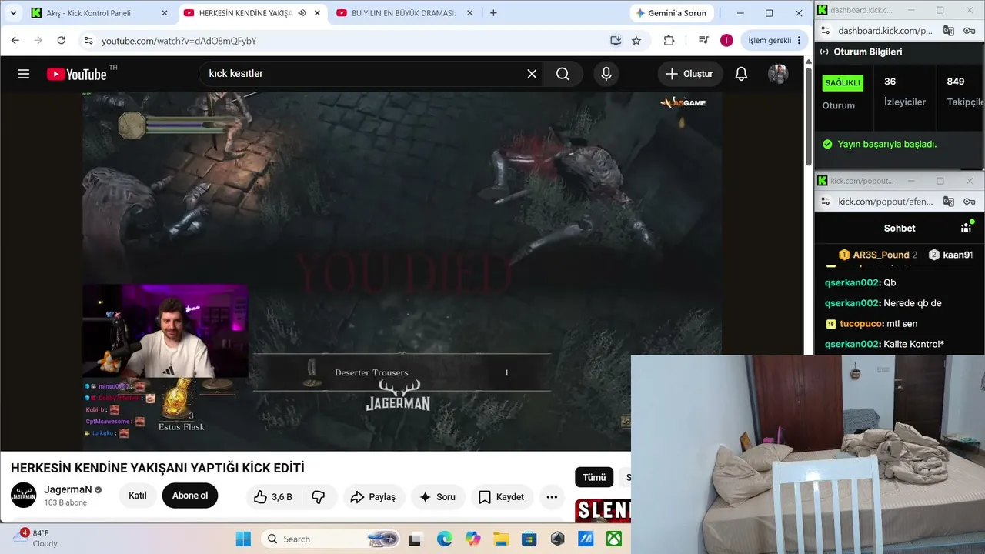Open the JagermaN channel name link
This screenshot has height=554, width=985.
point(68,489)
